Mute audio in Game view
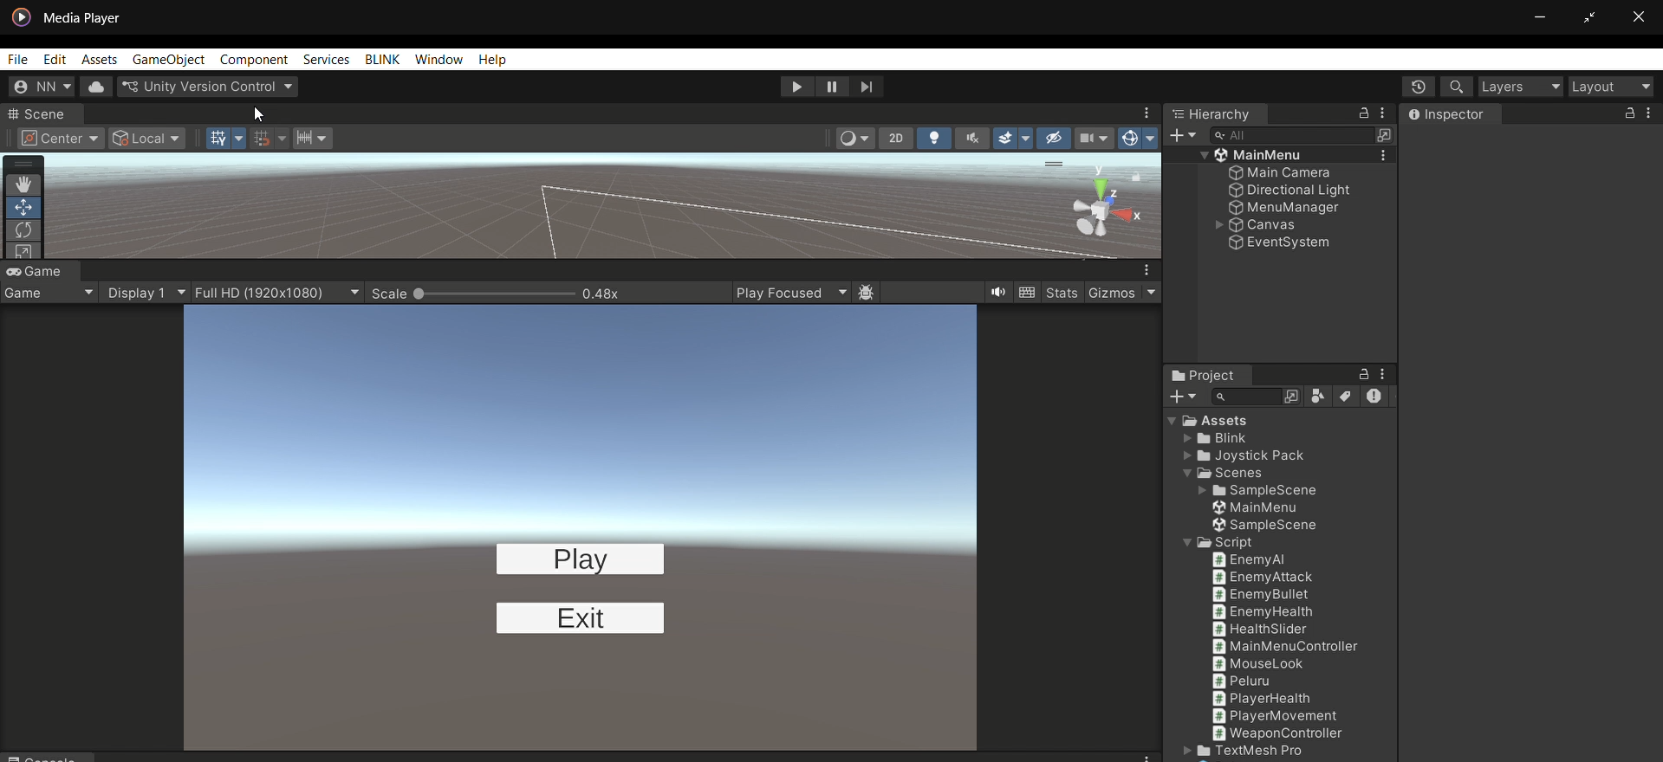 click(x=997, y=293)
